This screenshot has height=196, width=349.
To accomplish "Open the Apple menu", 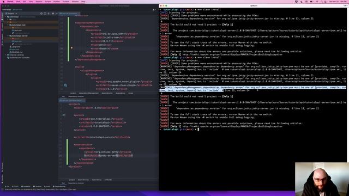I will 3,2.
